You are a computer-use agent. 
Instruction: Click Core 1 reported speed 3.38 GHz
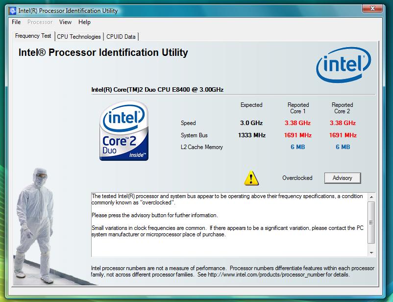(x=297, y=123)
